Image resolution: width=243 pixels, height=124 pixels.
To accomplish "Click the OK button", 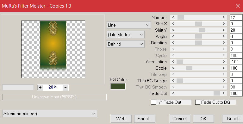I will pos(203,119).
